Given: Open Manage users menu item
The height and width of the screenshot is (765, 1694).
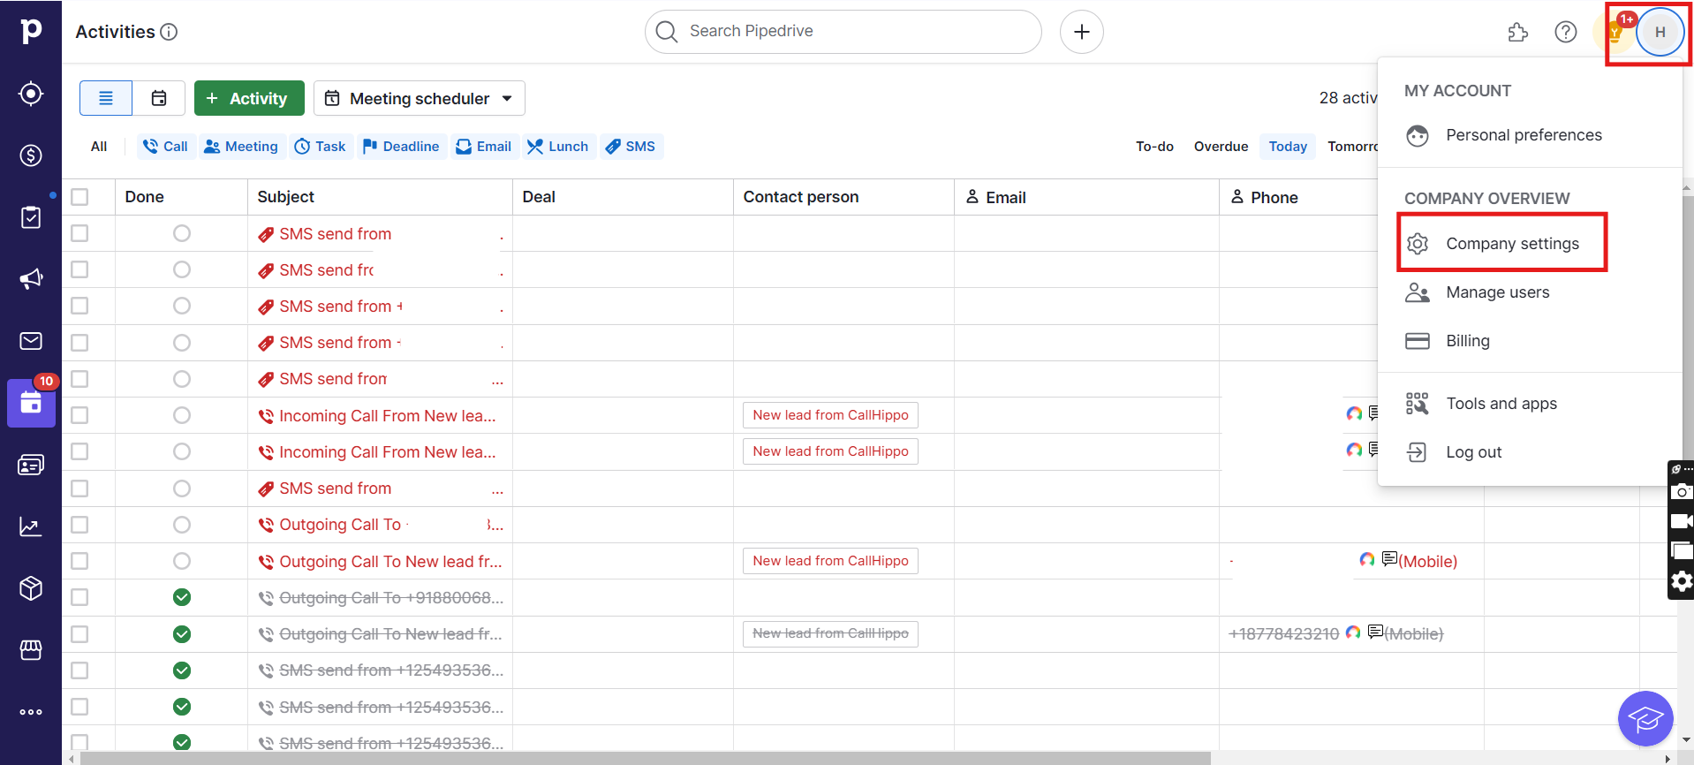Looking at the screenshot, I should pyautogui.click(x=1530, y=292).
